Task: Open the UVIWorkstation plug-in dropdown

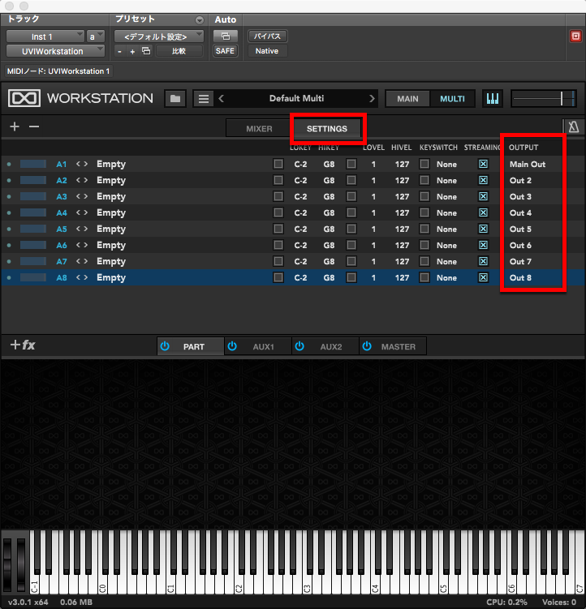Action: point(55,51)
